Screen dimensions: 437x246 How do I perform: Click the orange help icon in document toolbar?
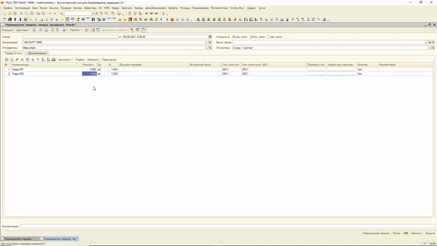pyautogui.click(x=87, y=30)
